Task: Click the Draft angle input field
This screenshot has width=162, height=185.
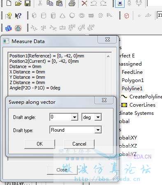Action: [x=60, y=117]
